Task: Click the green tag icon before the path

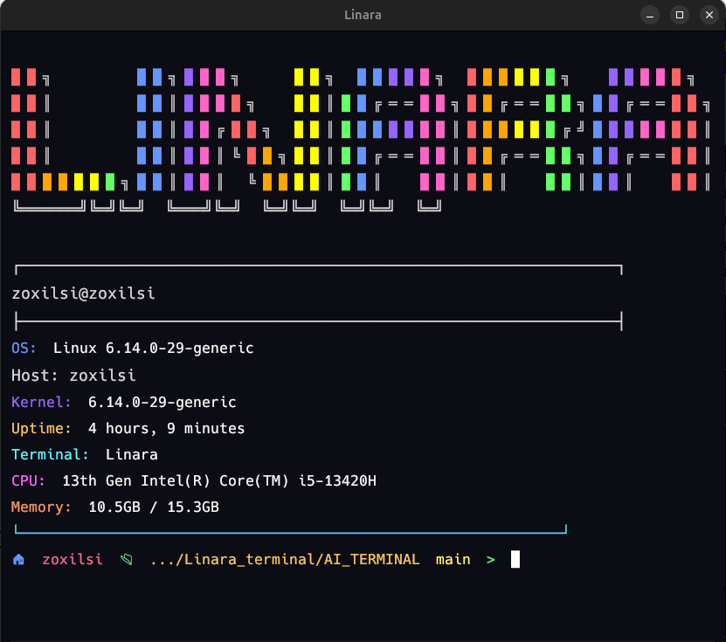Action: pyautogui.click(x=127, y=560)
